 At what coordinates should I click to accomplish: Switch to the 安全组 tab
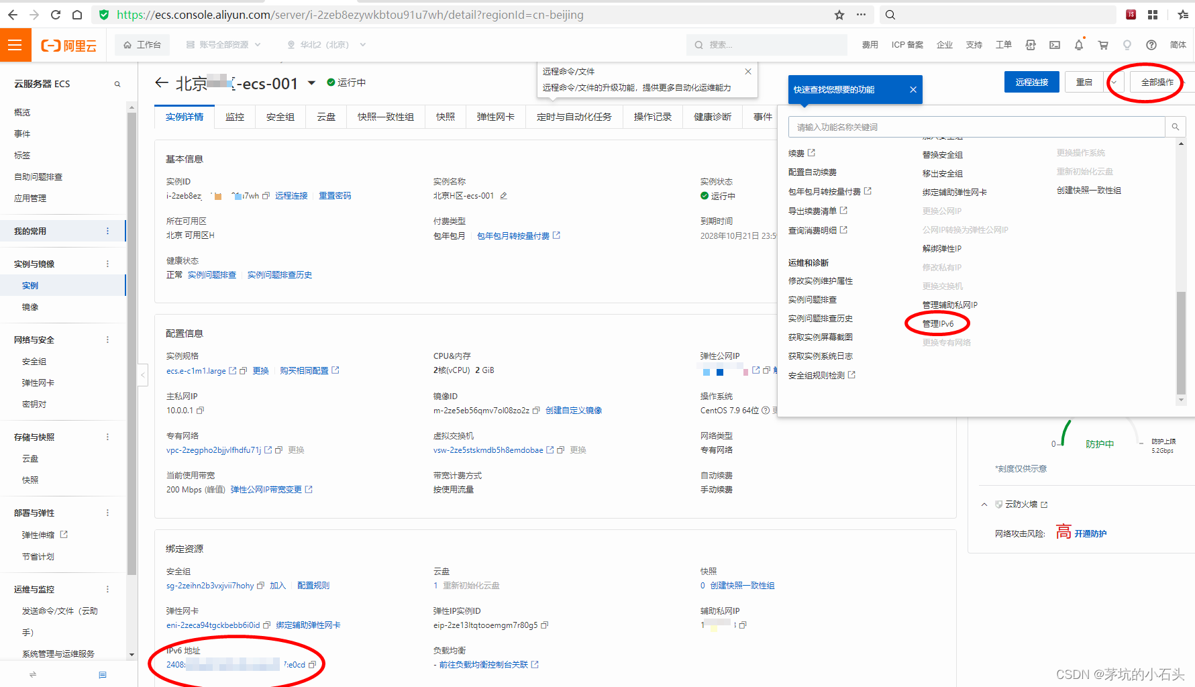280,117
